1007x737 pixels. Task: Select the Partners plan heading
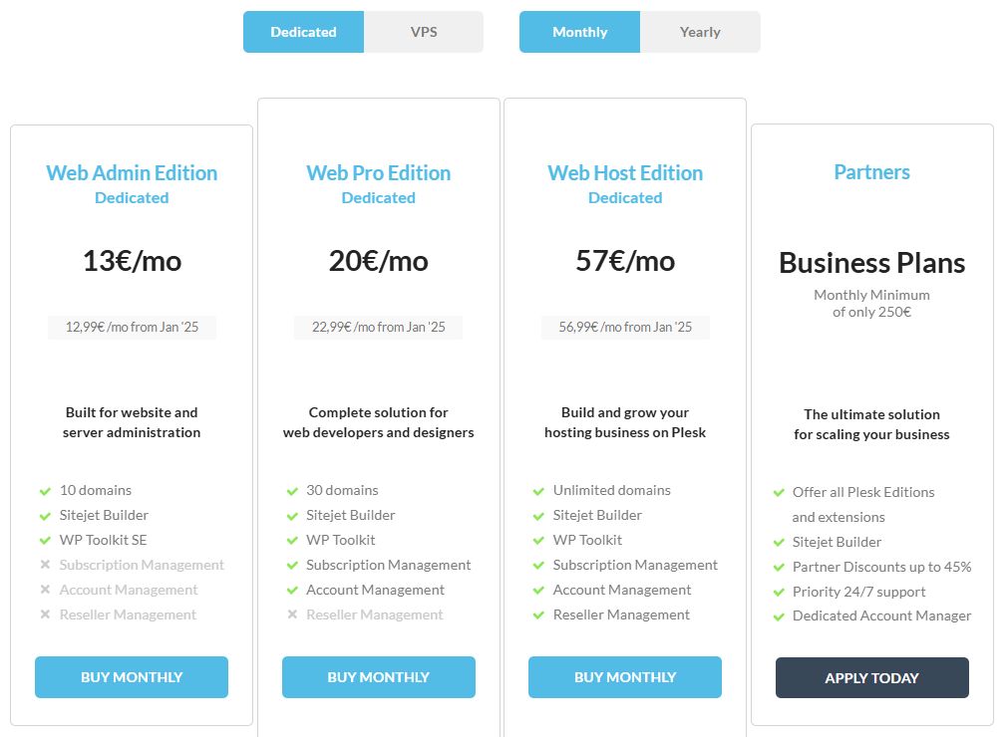[x=872, y=172]
